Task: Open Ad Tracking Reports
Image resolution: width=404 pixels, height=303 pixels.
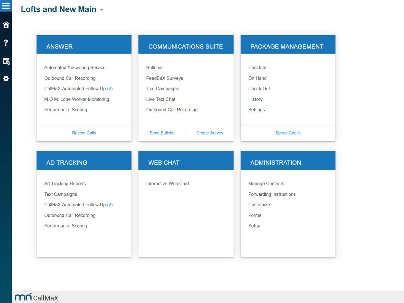Action: tap(65, 184)
